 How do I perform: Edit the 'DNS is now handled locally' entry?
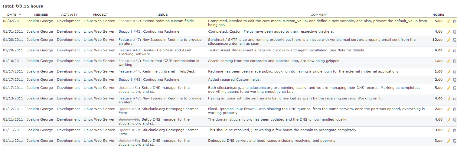(449, 120)
